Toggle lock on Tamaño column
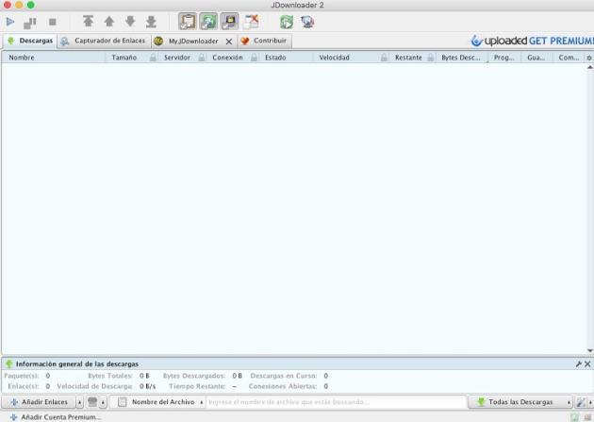The image size is (594, 422). pyautogui.click(x=153, y=58)
